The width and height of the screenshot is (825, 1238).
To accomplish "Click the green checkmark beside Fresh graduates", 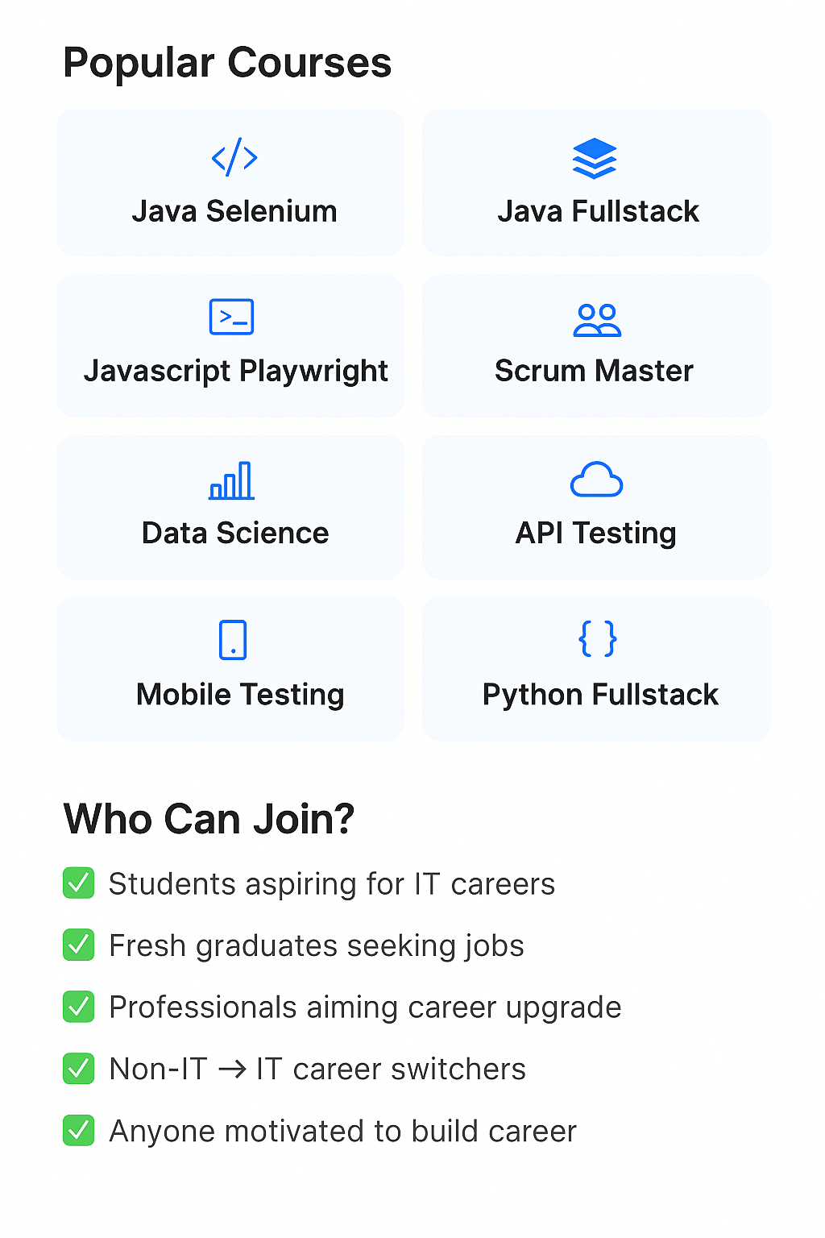I will point(79,945).
